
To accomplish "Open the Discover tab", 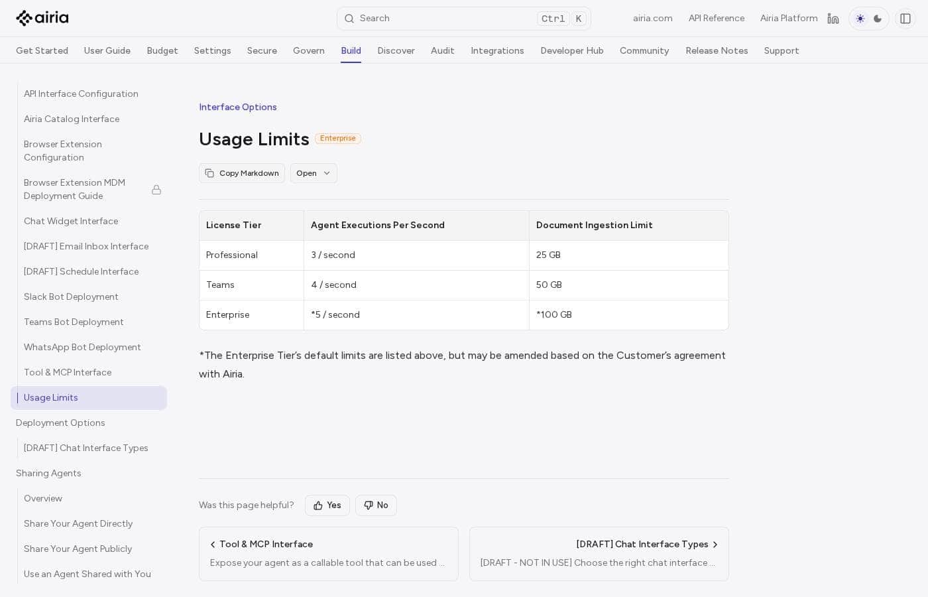I will tap(396, 50).
